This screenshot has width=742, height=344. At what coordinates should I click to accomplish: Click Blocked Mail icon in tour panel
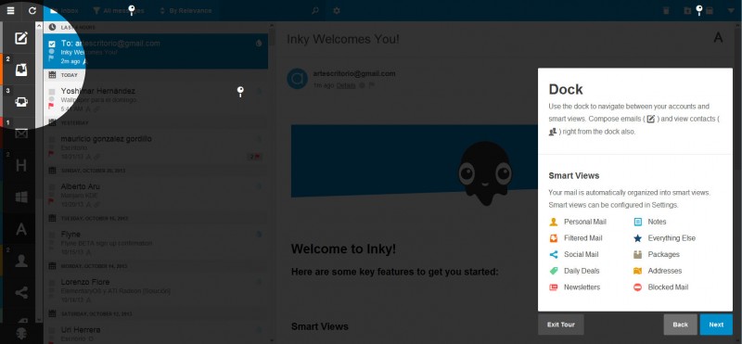[637, 287]
